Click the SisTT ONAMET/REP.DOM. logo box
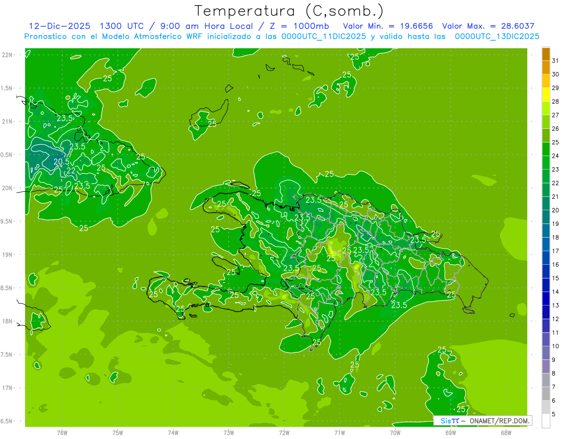Image resolution: width=568 pixels, height=439 pixels. pyautogui.click(x=482, y=421)
